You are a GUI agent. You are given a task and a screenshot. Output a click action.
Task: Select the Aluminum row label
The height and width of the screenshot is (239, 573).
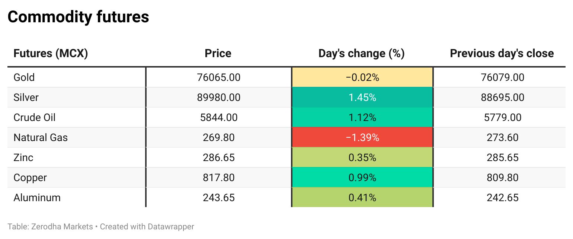click(x=37, y=198)
